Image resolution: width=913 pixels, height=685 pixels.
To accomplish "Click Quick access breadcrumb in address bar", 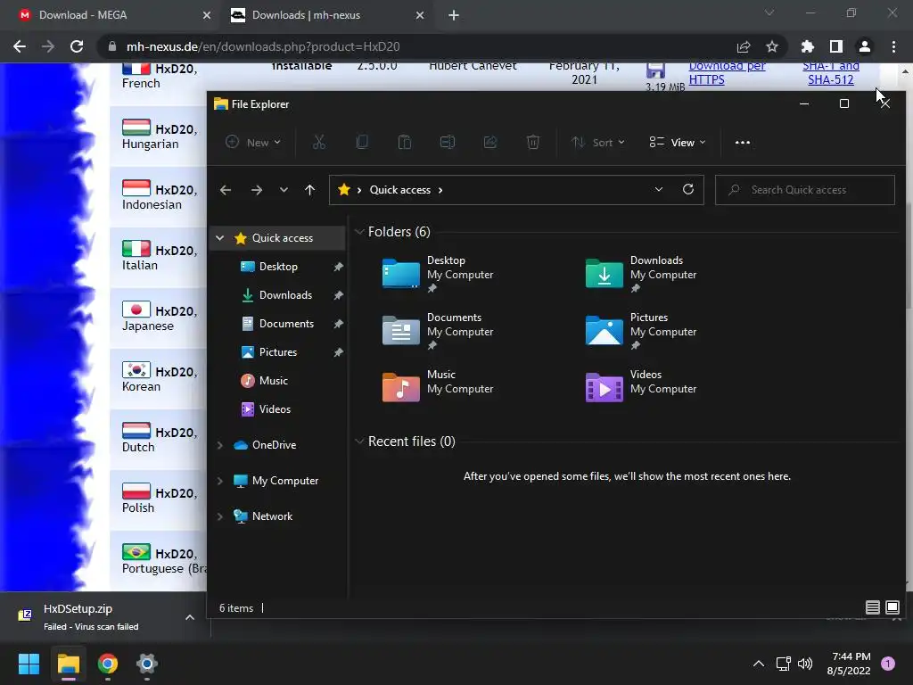I will 400,190.
